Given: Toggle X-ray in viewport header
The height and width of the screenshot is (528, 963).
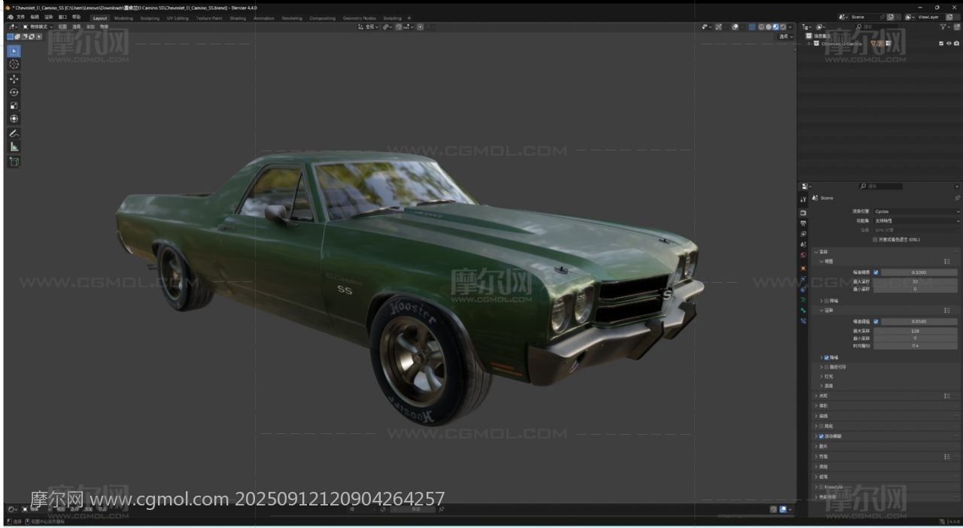Looking at the screenshot, I should pyautogui.click(x=752, y=27).
